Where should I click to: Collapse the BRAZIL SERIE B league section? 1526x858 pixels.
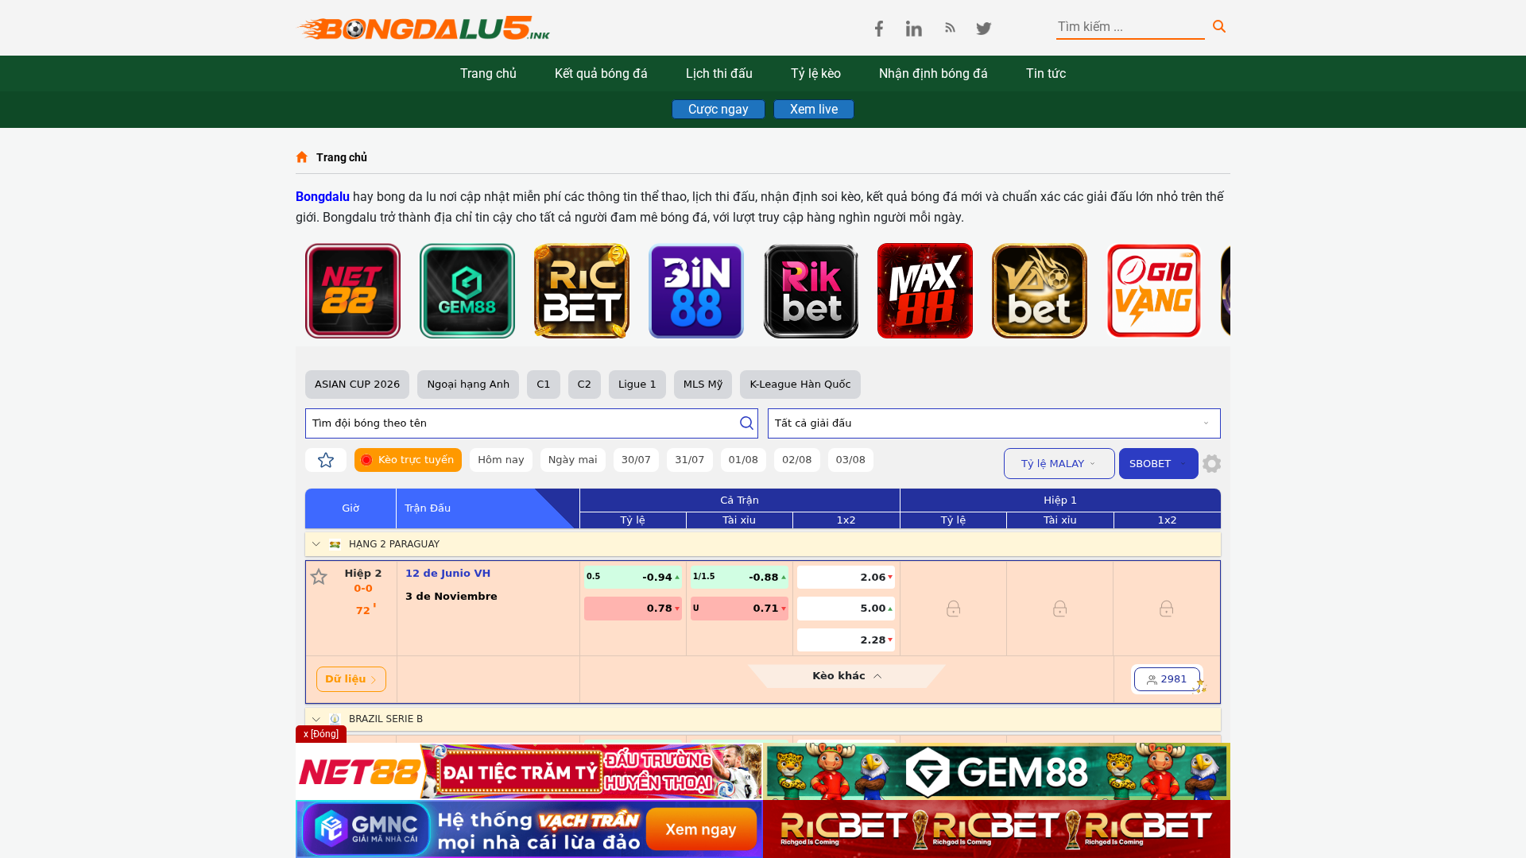pos(316,719)
